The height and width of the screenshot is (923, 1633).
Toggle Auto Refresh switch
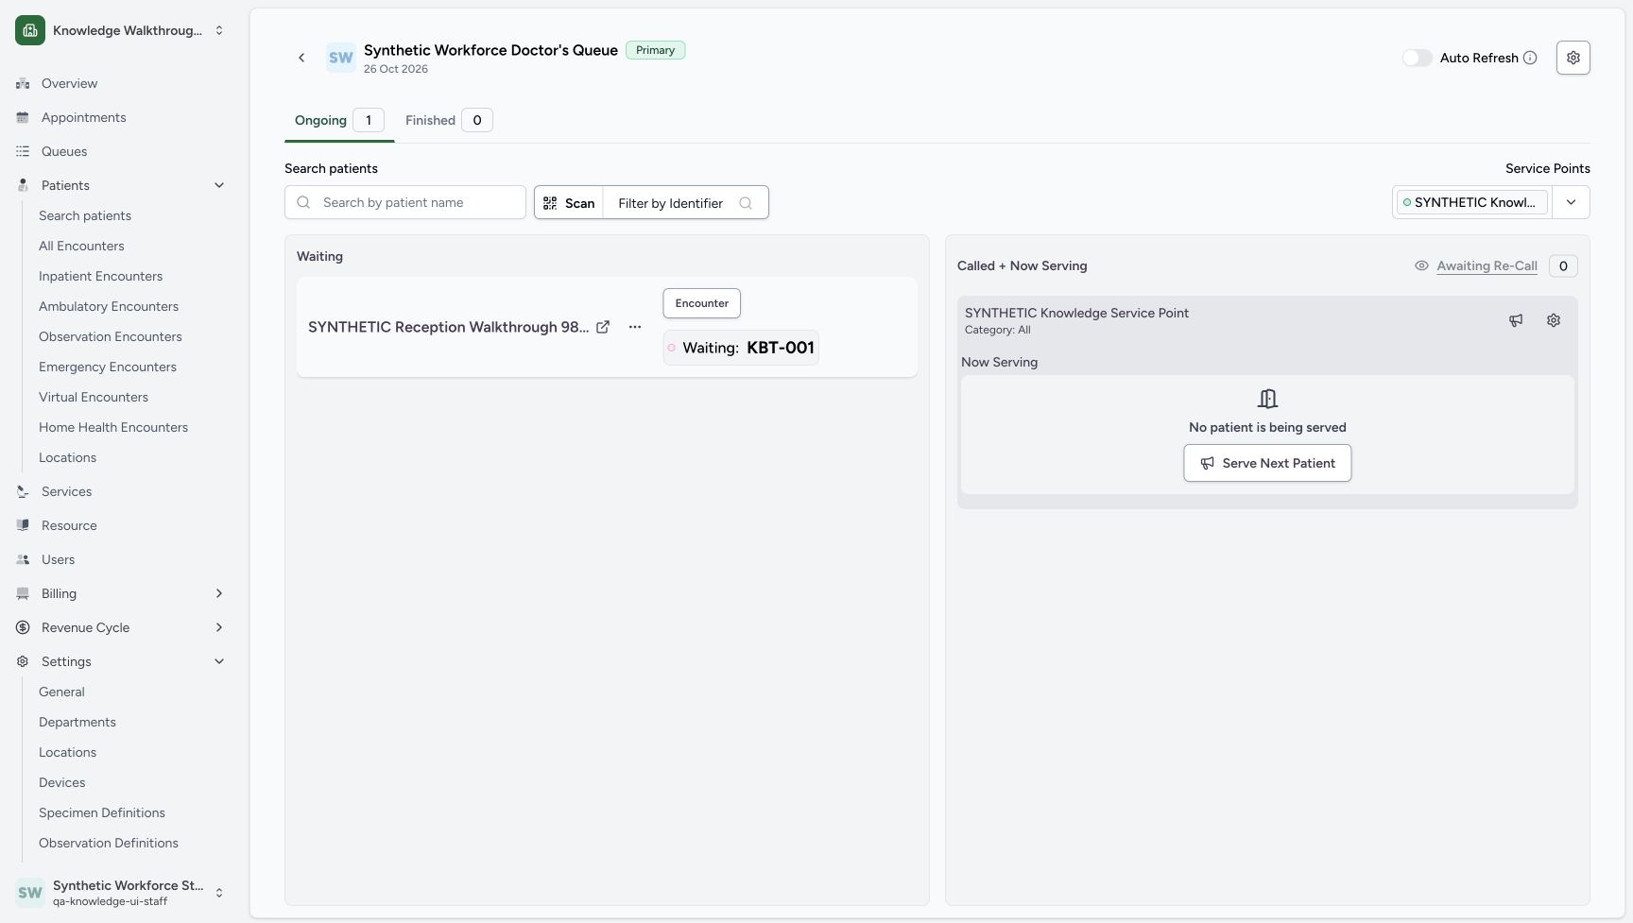1417,58
